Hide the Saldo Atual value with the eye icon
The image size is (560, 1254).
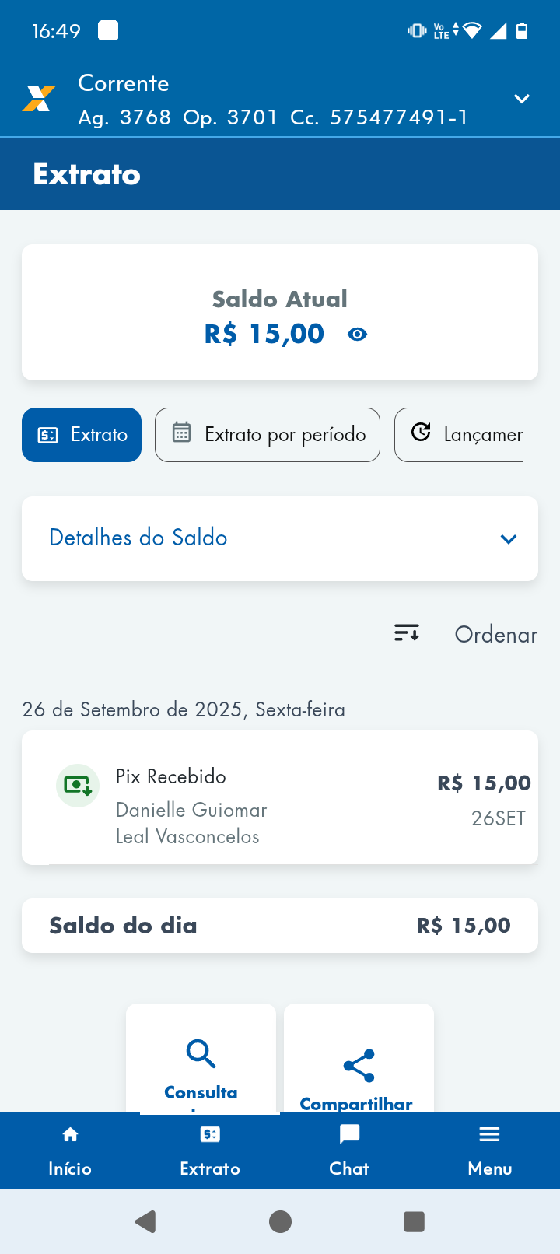(357, 335)
